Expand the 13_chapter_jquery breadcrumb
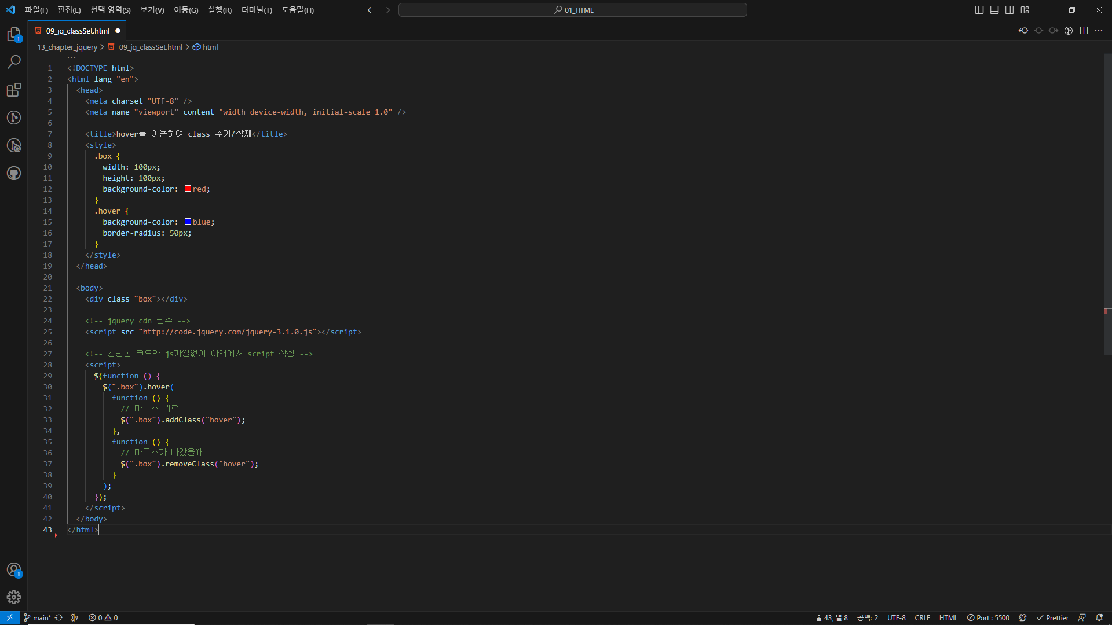The image size is (1112, 625). [67, 47]
